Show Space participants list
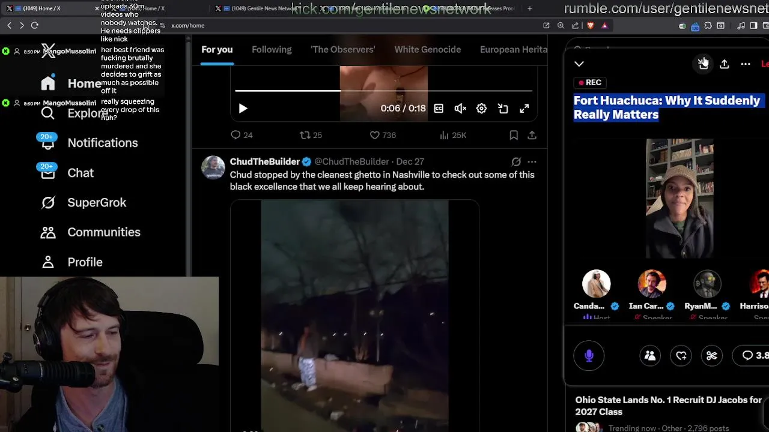Screen dimensions: 769x432 point(650,356)
